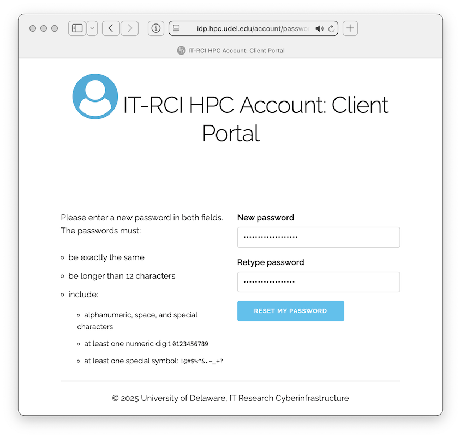
Task: Click the tab's favicon
Action: point(181,50)
